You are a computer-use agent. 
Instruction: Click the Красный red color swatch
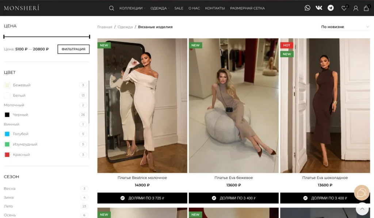pyautogui.click(x=7, y=155)
